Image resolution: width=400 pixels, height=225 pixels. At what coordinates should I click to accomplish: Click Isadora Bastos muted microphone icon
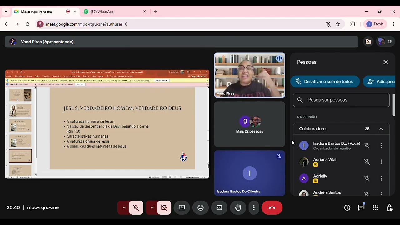(x=367, y=145)
